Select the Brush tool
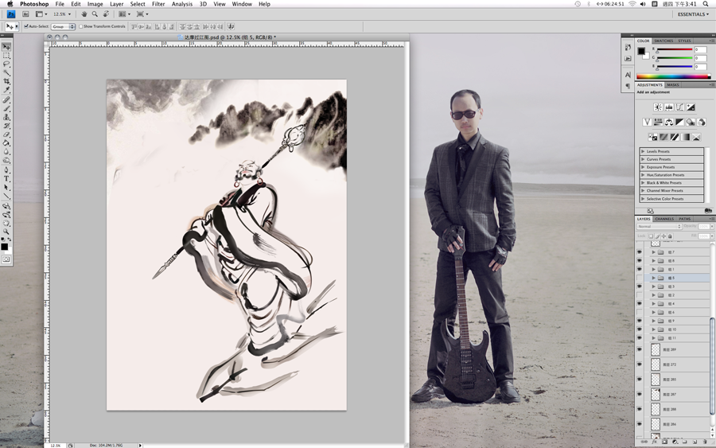 6,108
